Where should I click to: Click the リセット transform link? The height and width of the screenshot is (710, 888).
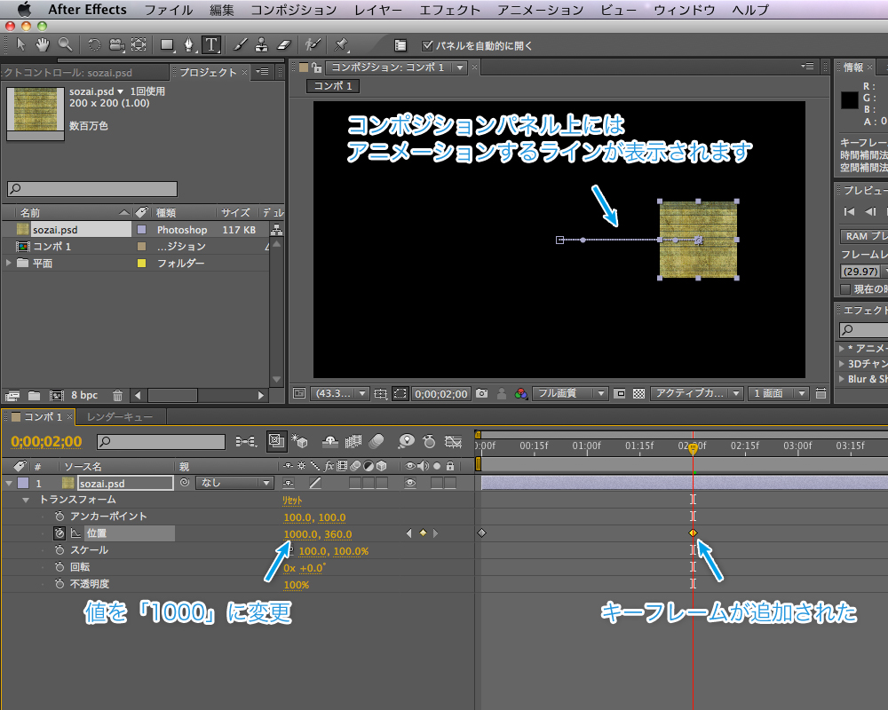(292, 501)
